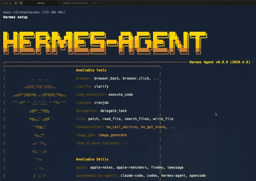The image size is (256, 181).
Task: Click the "image_generate" tool name
Action: click(x=112, y=135)
